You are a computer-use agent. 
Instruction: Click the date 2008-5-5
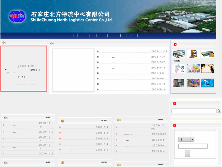[x=158, y=140]
